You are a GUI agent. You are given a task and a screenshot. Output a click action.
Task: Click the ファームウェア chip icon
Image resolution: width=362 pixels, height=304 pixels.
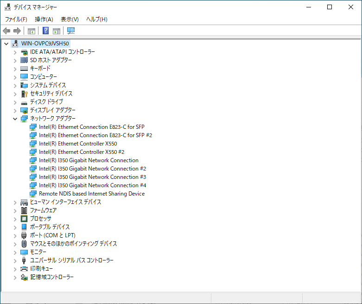[x=24, y=210]
